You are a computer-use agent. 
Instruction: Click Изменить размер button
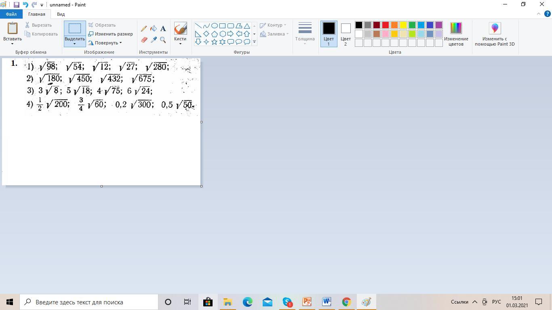[111, 34]
